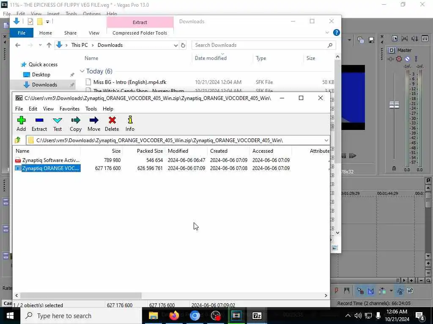Click Dim Output icon in Vegas mixer
The image size is (433, 324).
pyautogui.click(x=415, y=38)
